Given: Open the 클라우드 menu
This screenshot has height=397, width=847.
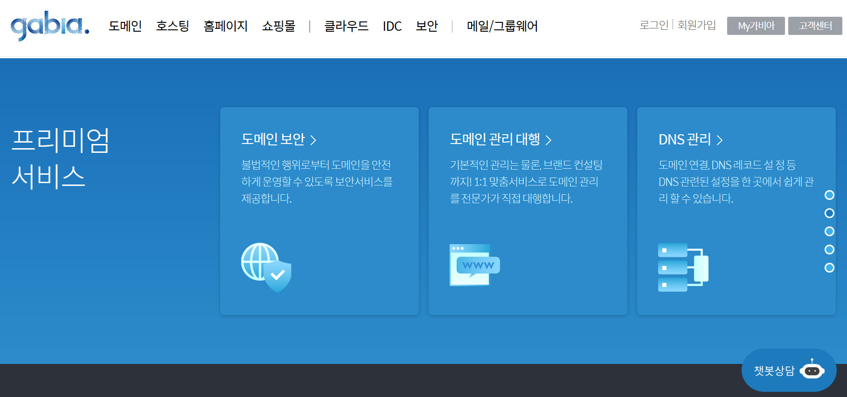Looking at the screenshot, I should click(x=347, y=26).
